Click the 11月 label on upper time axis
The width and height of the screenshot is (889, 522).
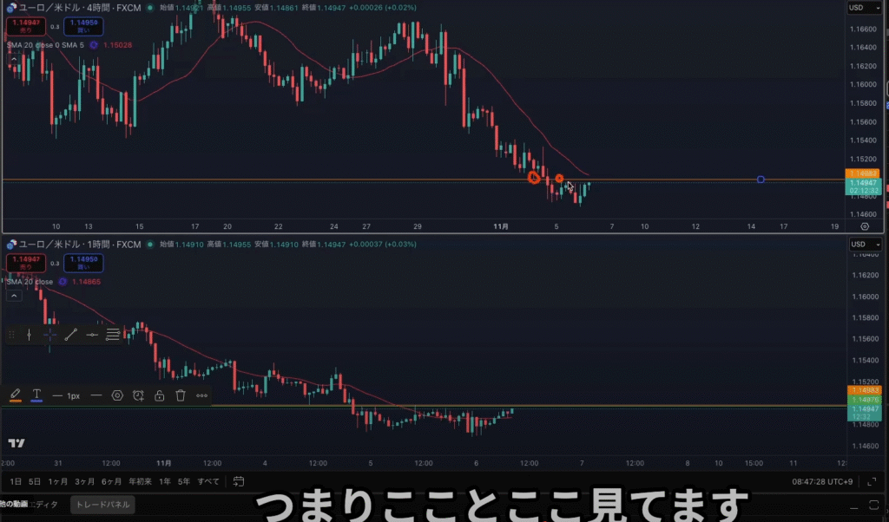point(501,226)
